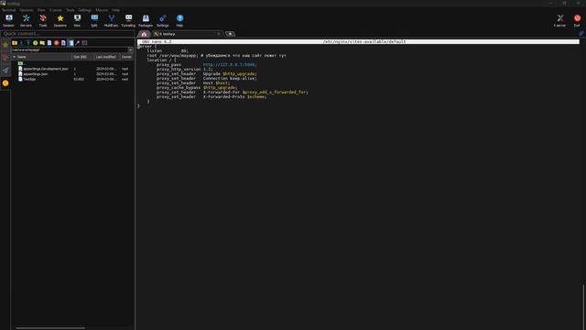This screenshot has height=330, width=586.
Task: Create new file via SFTP toolbar icon
Action: (49, 43)
